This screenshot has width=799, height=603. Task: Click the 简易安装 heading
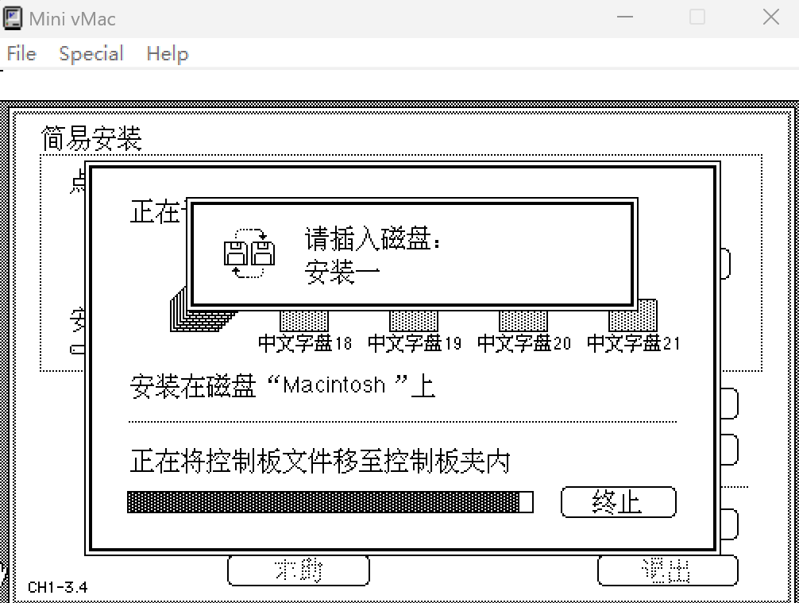[x=91, y=139]
